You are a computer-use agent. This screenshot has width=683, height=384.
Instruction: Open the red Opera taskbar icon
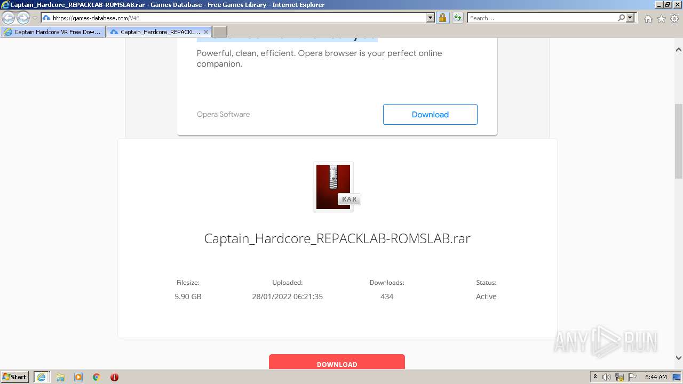(114, 377)
